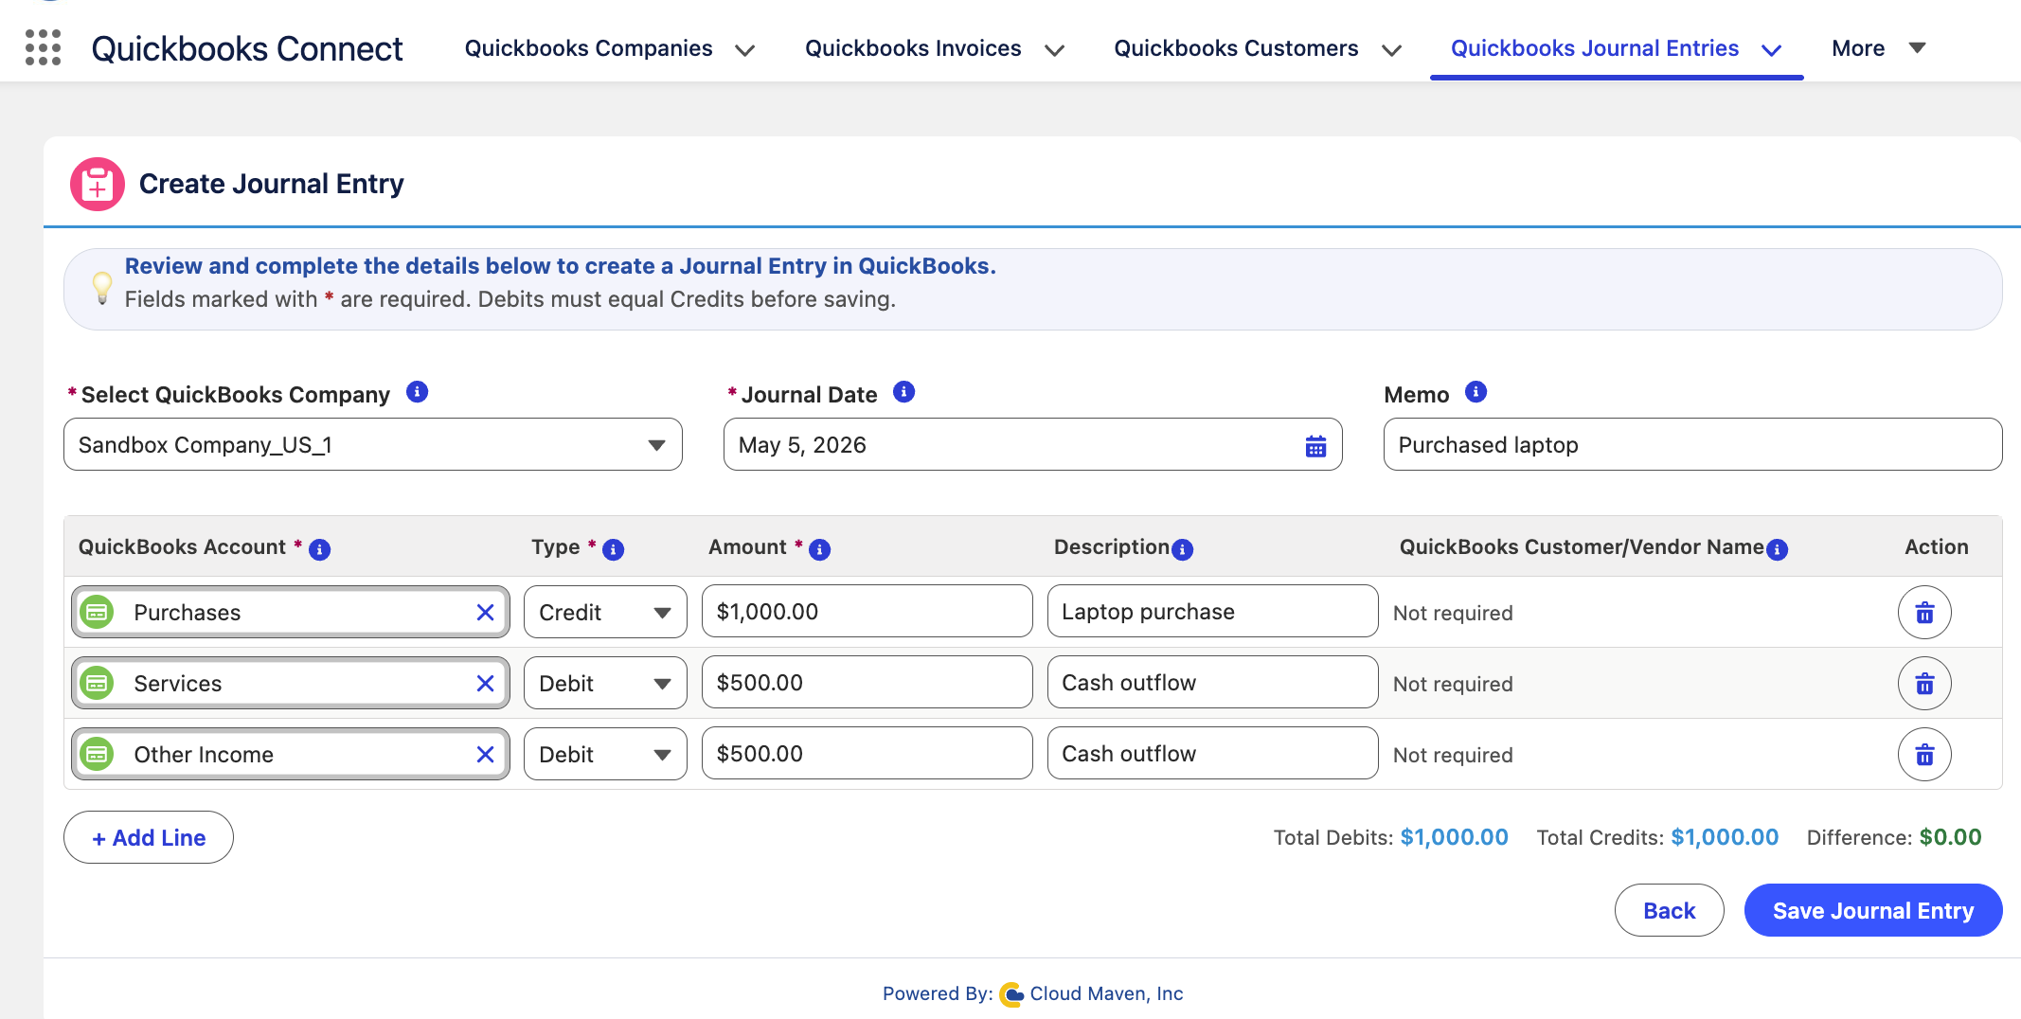Open the Journal Date calendar picker
This screenshot has width=2021, height=1019.
point(1315,446)
